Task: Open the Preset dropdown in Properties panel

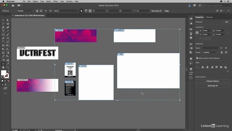Action: click(210, 52)
